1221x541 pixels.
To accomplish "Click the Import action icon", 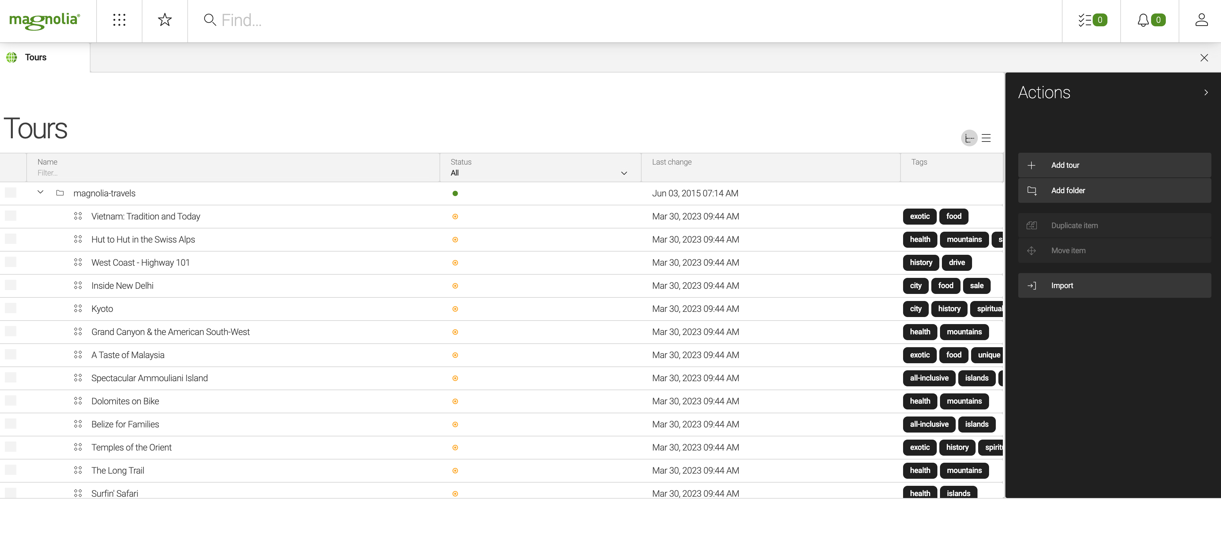I will [1032, 286].
